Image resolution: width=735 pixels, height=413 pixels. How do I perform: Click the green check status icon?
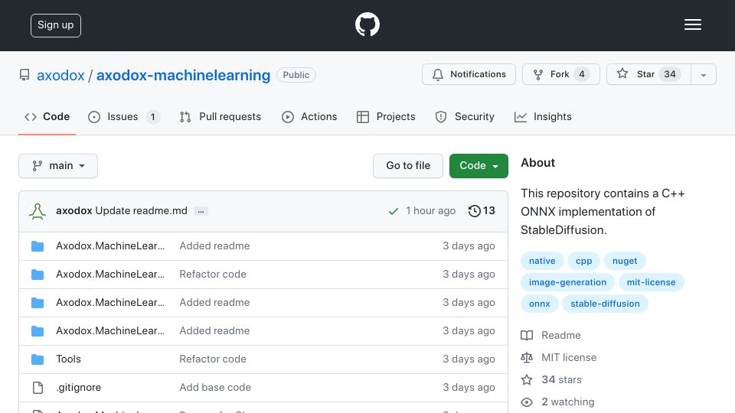tap(394, 211)
